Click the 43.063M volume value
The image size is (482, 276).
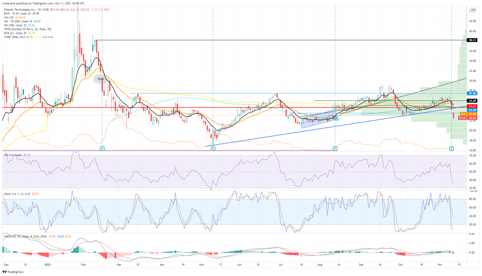click(x=20, y=18)
